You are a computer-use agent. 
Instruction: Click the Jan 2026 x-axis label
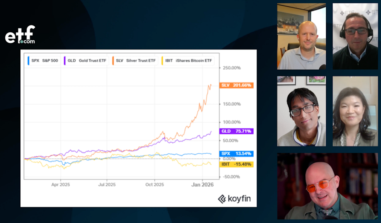tap(202, 185)
